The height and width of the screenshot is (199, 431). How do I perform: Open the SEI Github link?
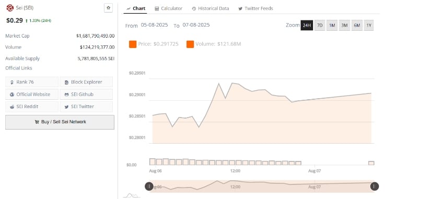[86, 95]
